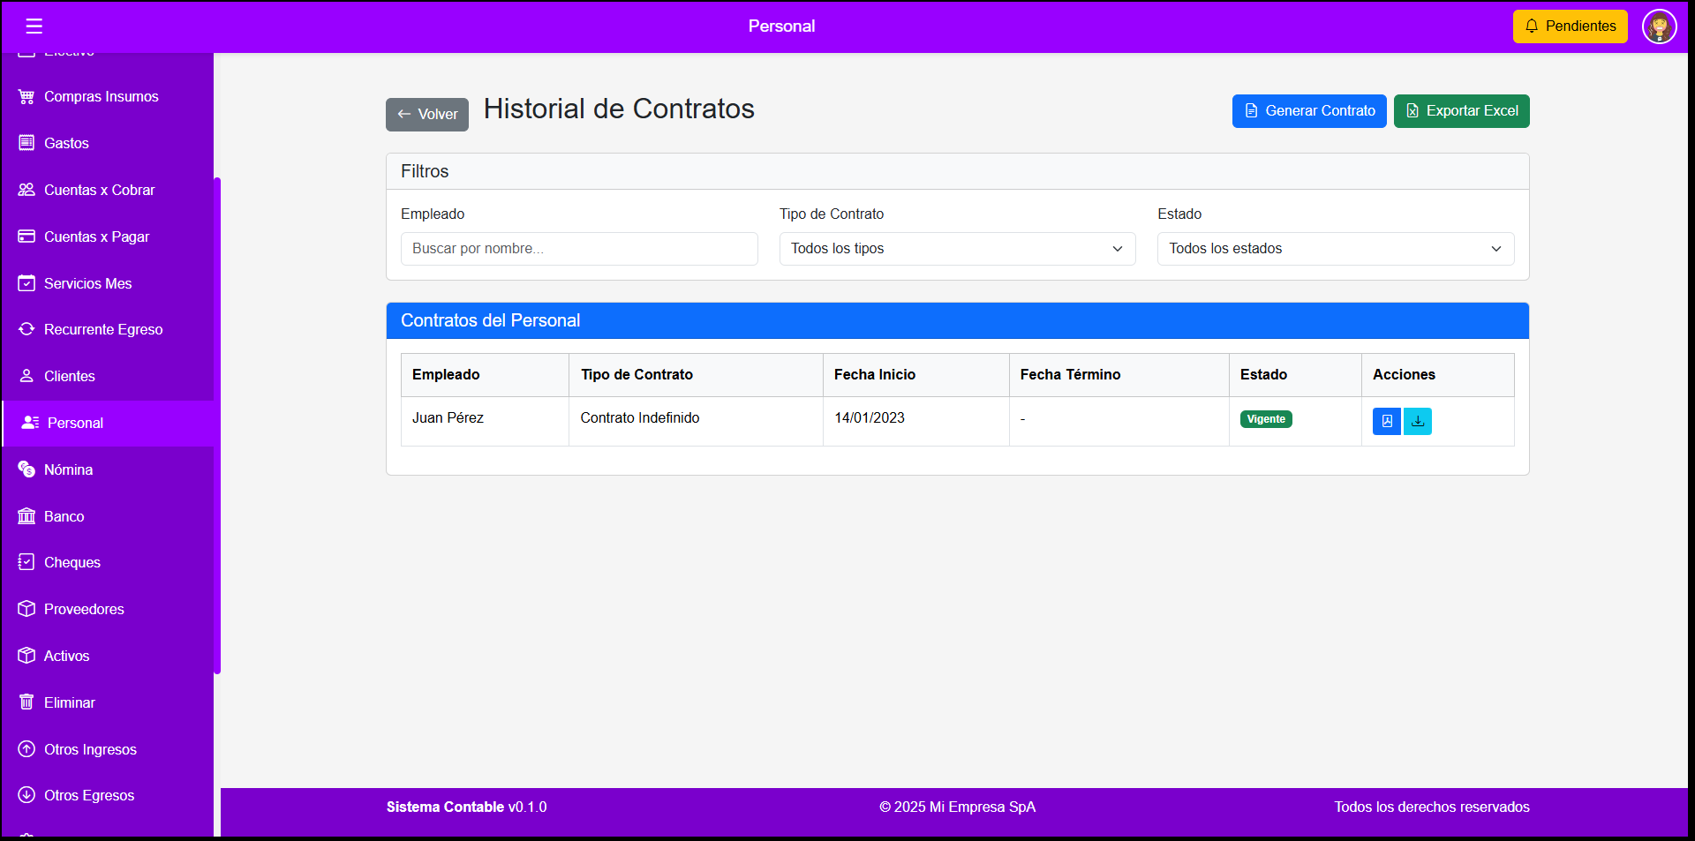Click the Recurrente Egreso refresh icon
This screenshot has width=1695, height=841.
pyautogui.click(x=26, y=329)
